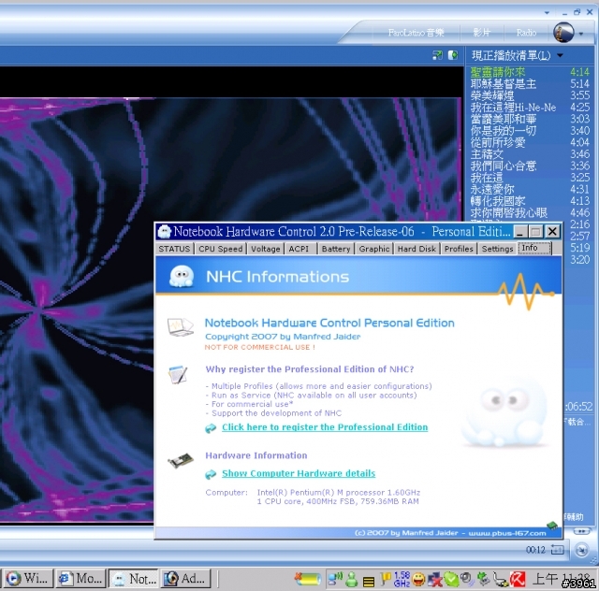Switch to the CPU Speed tab
599x591 pixels.
point(221,249)
